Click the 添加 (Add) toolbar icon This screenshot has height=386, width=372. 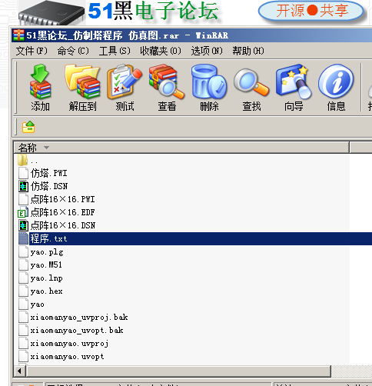pos(40,88)
